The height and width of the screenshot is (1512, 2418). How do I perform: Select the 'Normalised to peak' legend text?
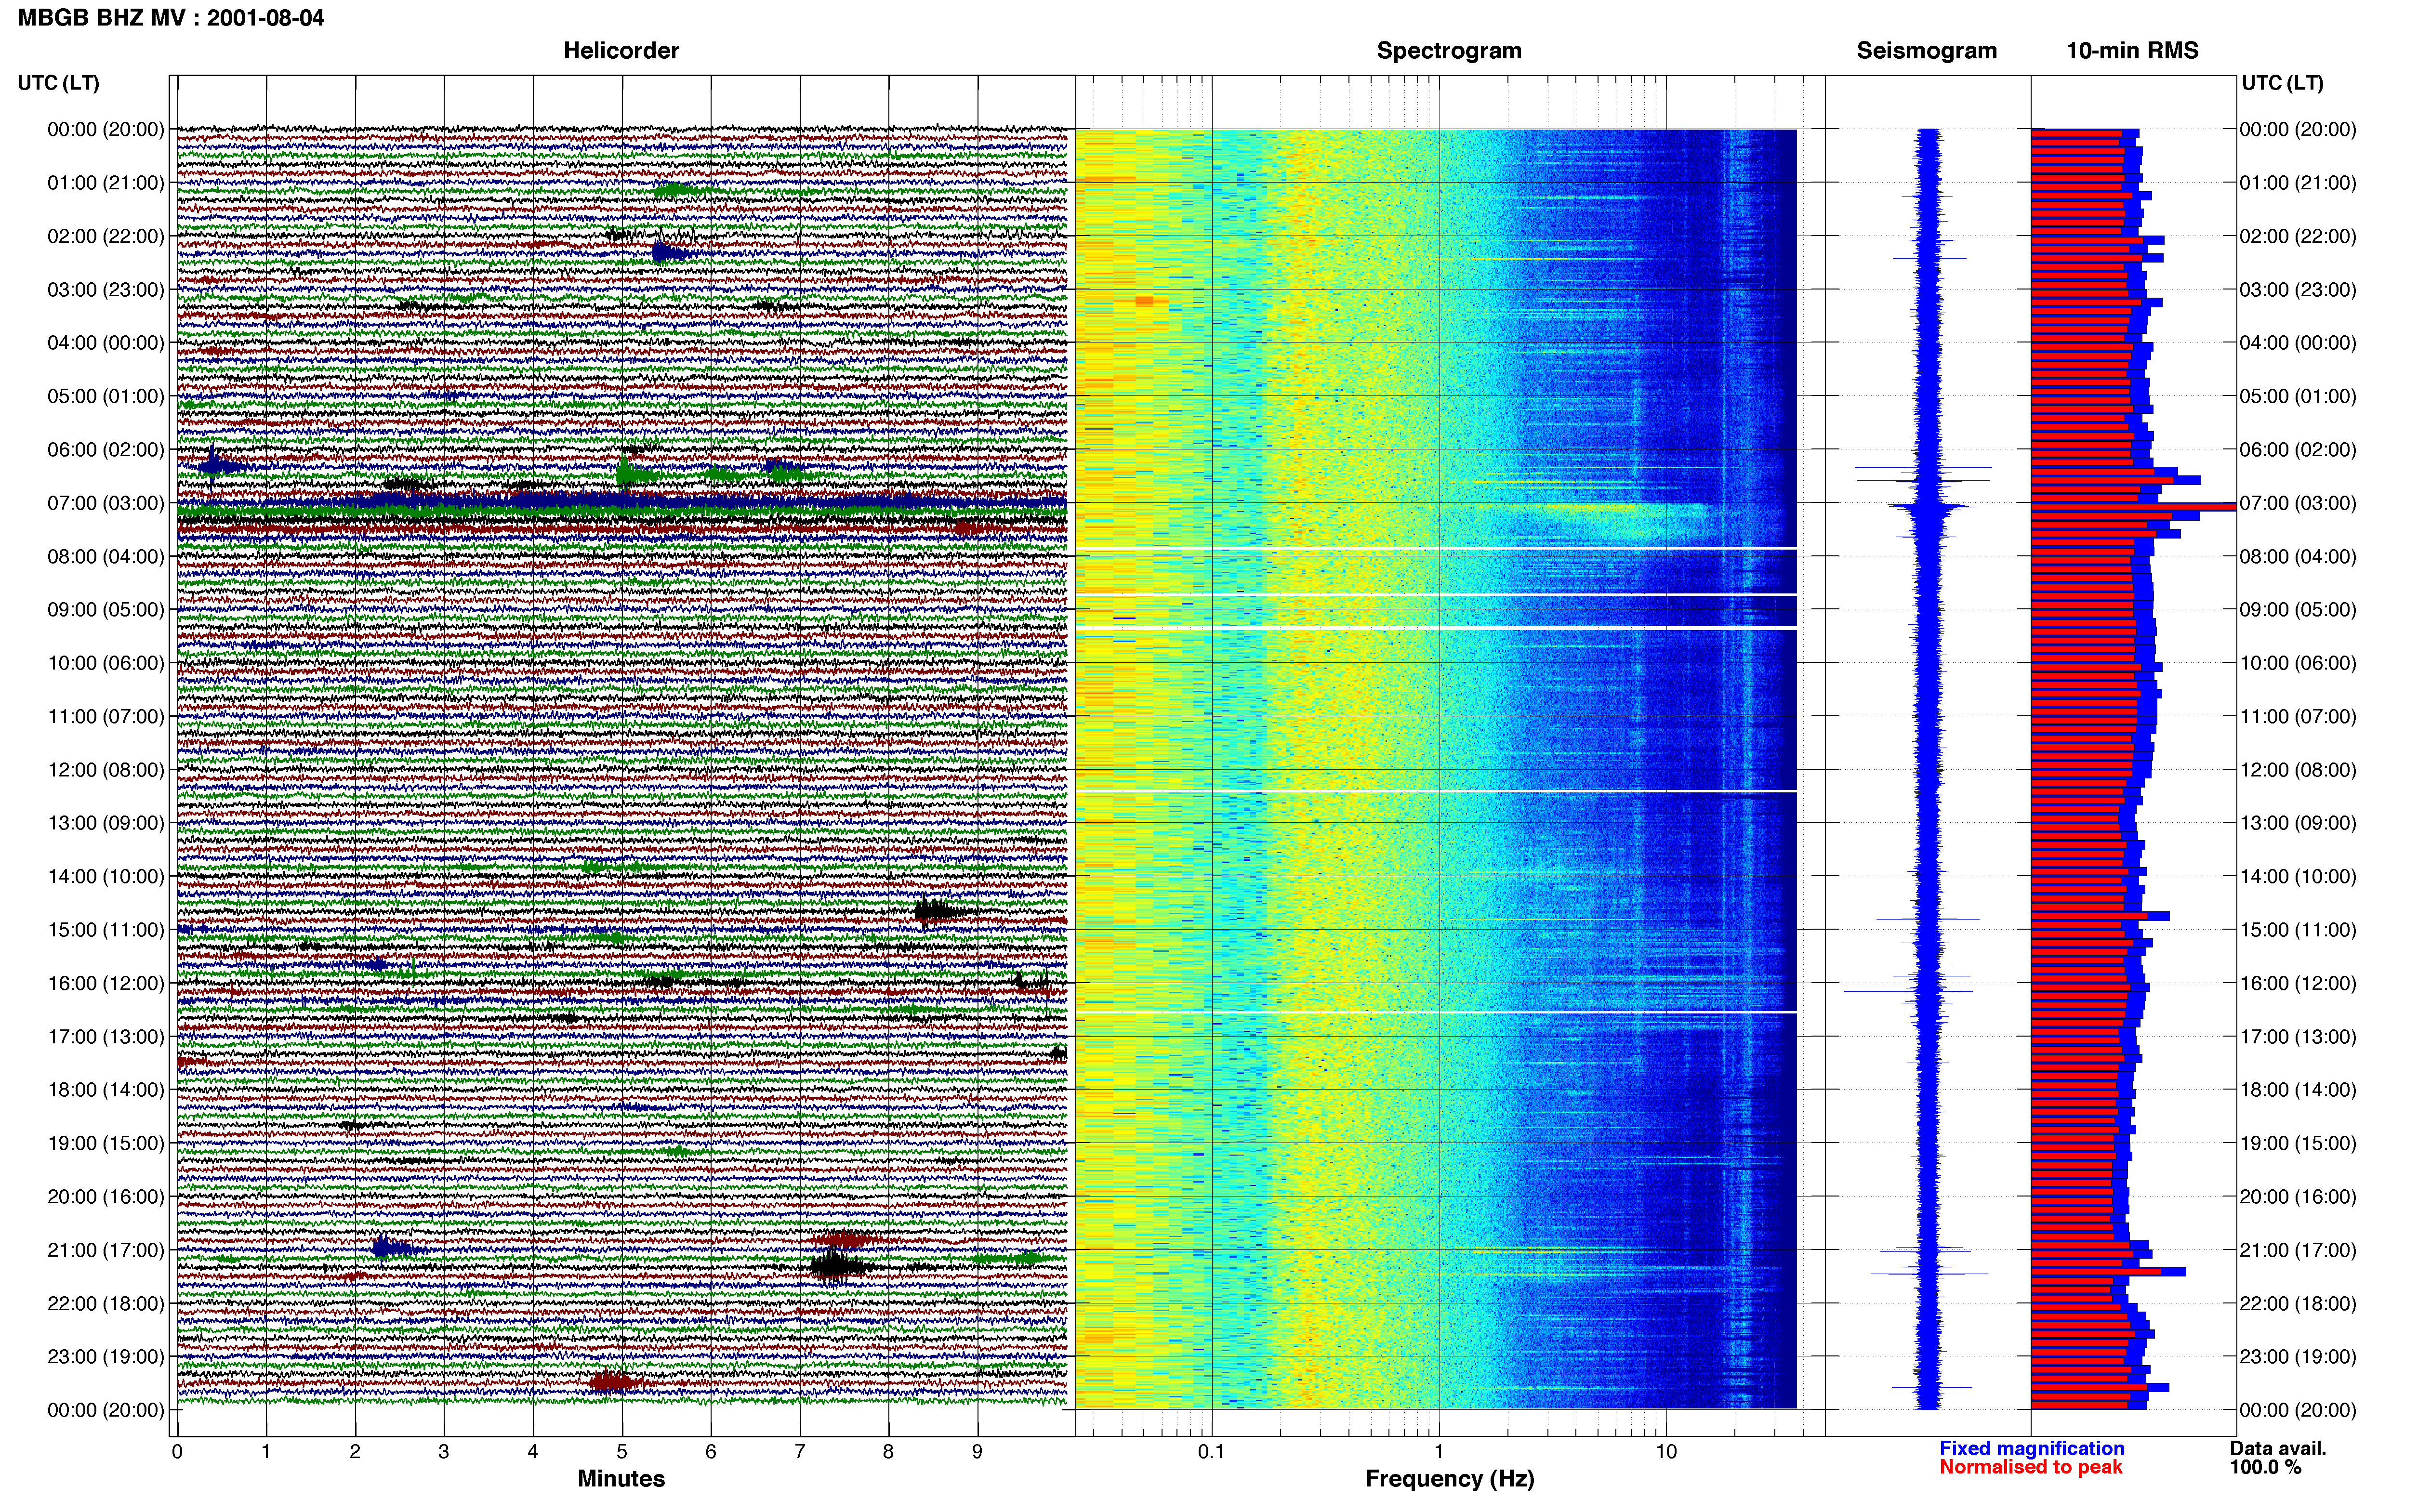click(x=2031, y=1467)
